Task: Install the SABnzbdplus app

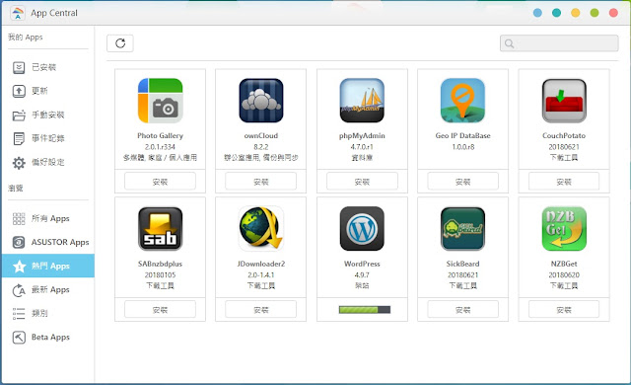Action: pos(160,310)
